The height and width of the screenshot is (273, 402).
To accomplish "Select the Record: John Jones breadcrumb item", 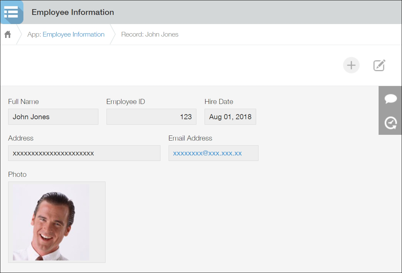I will pyautogui.click(x=150, y=34).
